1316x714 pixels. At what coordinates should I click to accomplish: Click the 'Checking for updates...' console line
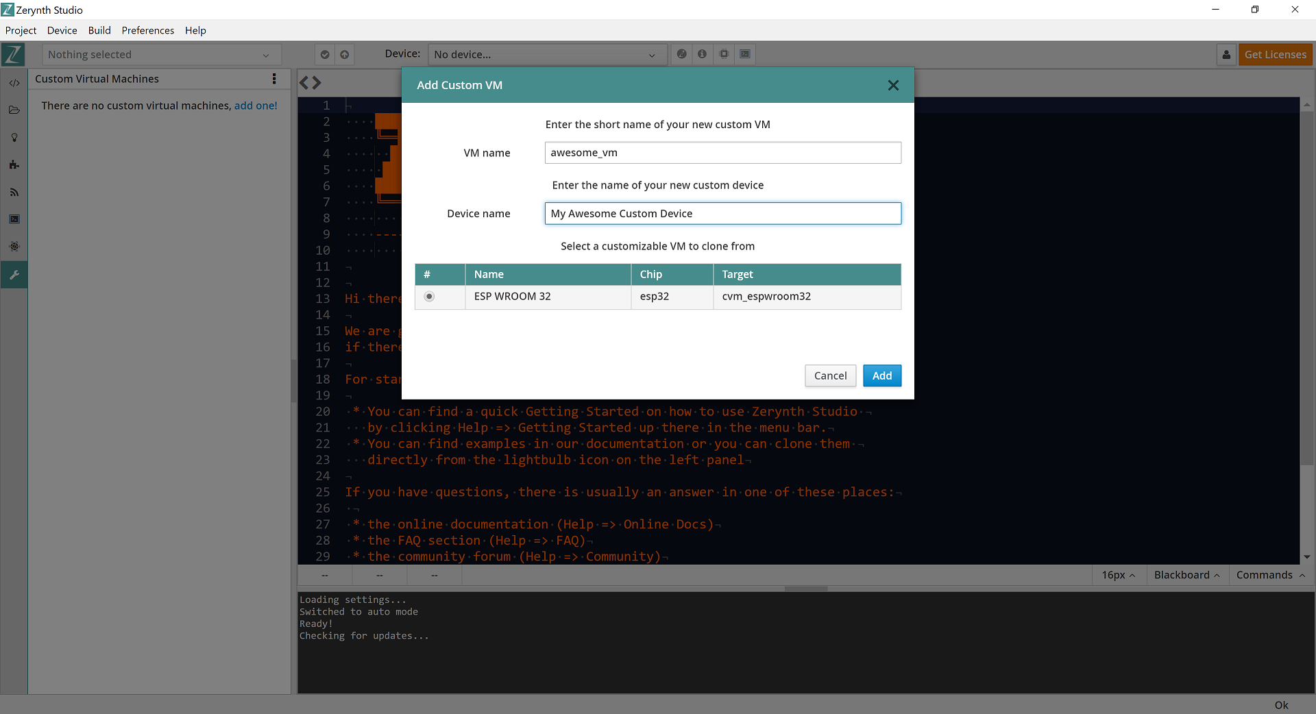(364, 636)
